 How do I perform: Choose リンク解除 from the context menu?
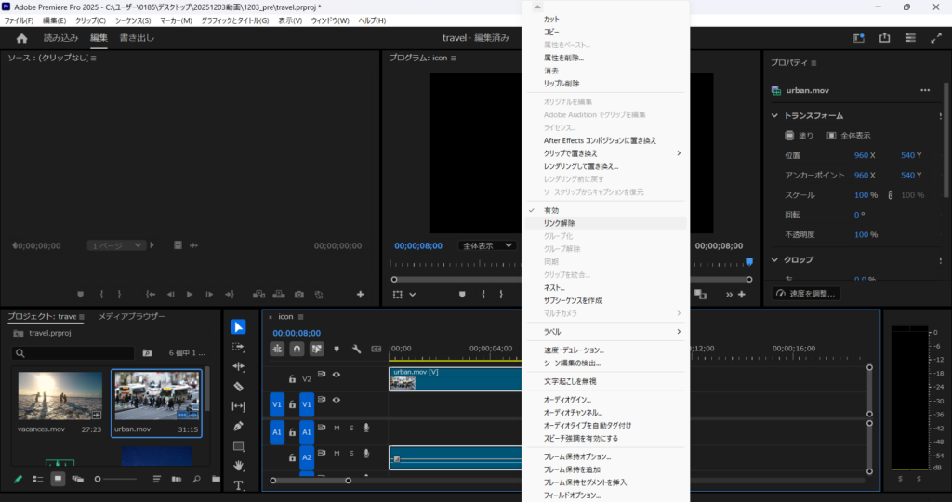pos(560,223)
